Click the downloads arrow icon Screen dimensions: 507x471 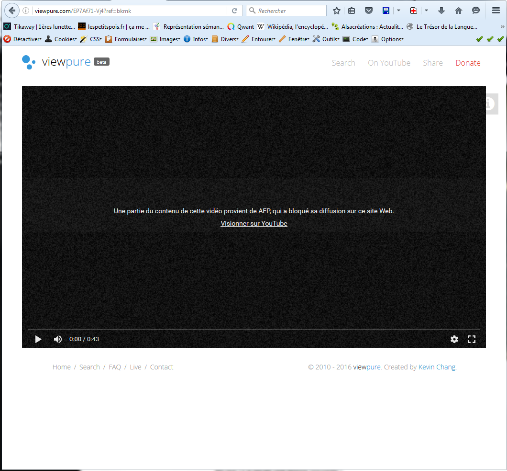[441, 11]
